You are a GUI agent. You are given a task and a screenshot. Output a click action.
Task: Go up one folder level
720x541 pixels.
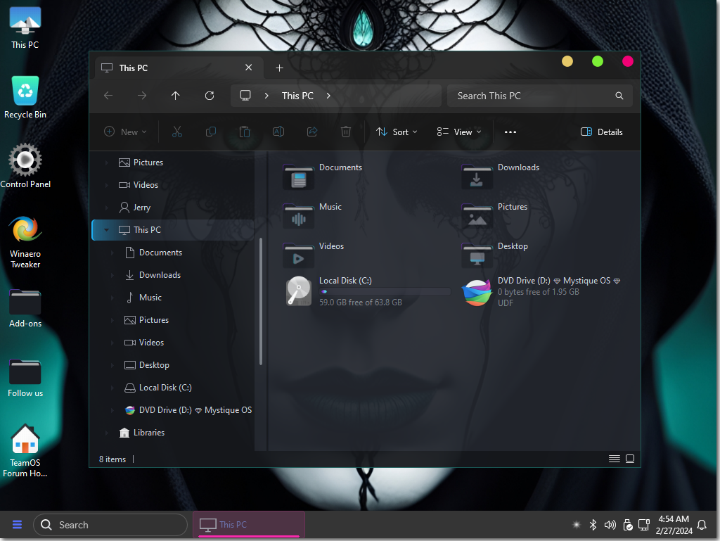[176, 96]
